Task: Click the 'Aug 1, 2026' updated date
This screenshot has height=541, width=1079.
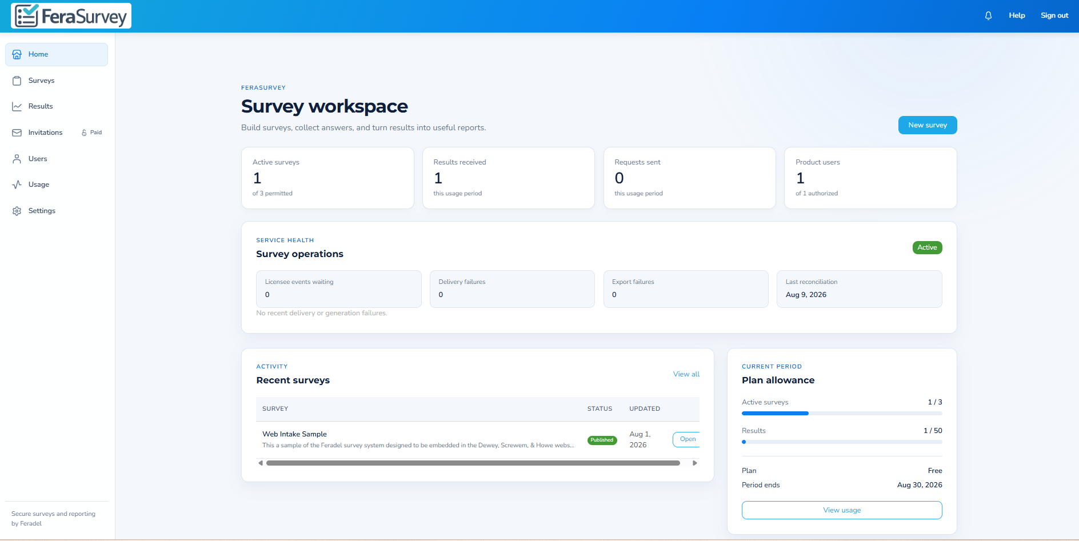Action: (640, 439)
